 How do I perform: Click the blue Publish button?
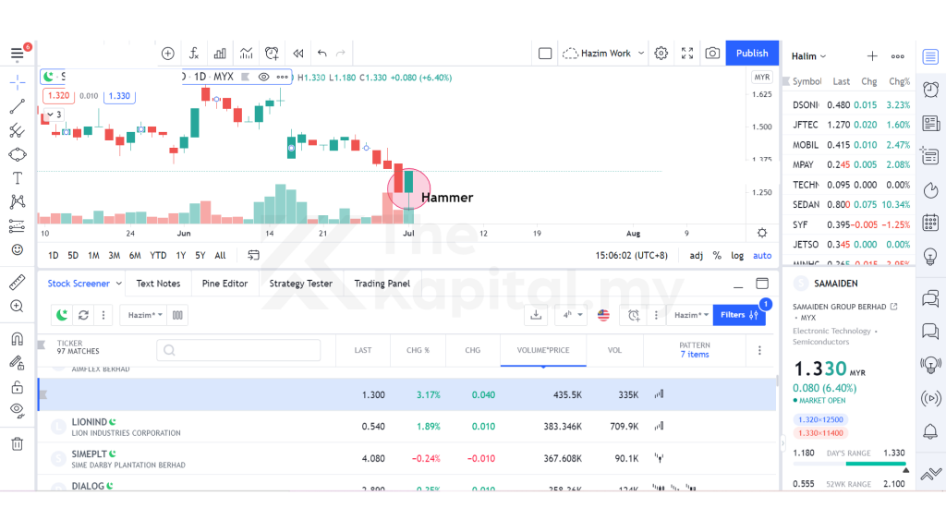[752, 54]
